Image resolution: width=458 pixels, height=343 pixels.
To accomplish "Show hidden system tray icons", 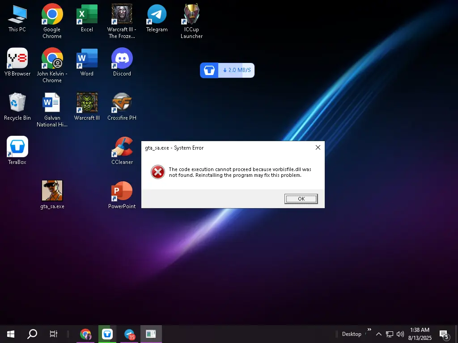I will 378,334.
